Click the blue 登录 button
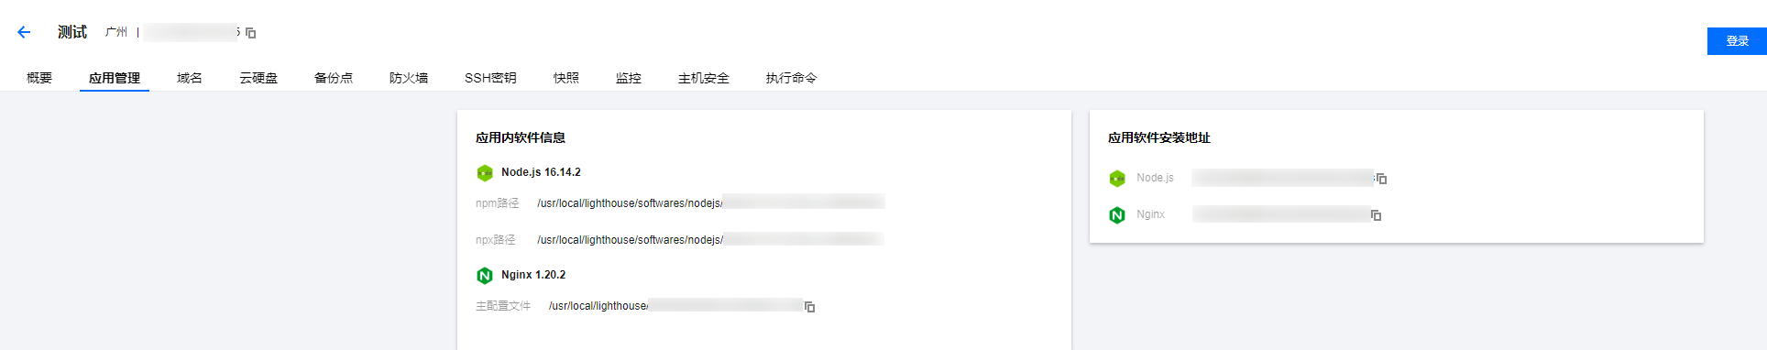 [1737, 41]
